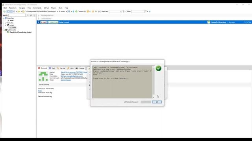Image resolution: width=252 pixels, height=141 pixels.
Task: Click the revision filter funnel icon
Action: click(146, 11)
